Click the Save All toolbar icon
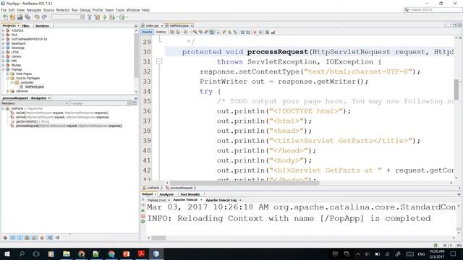 point(27,17)
